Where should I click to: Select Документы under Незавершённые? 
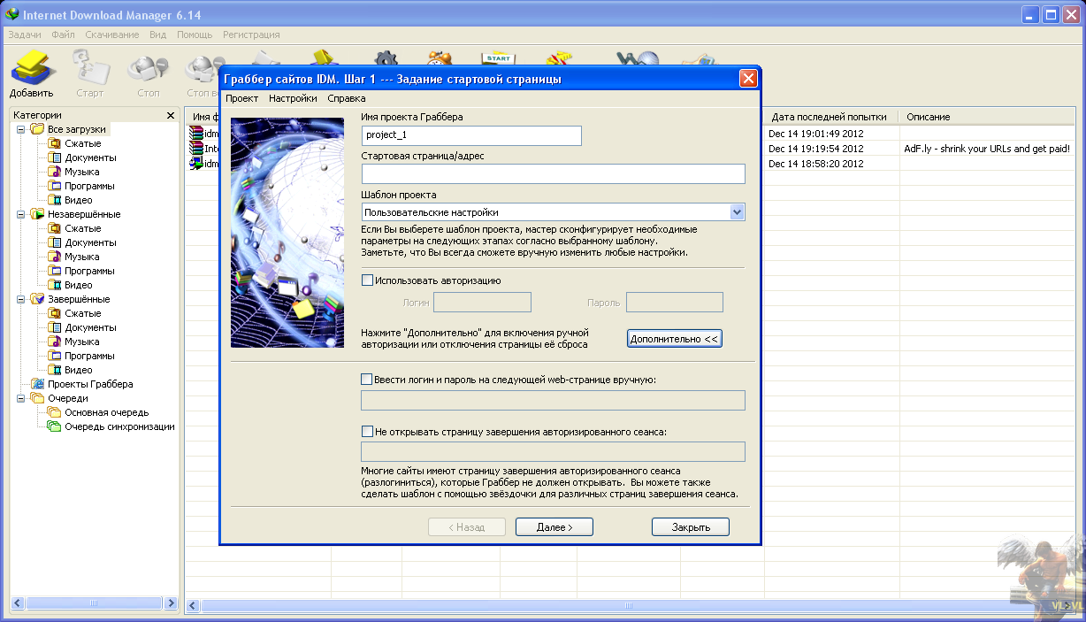click(x=90, y=242)
